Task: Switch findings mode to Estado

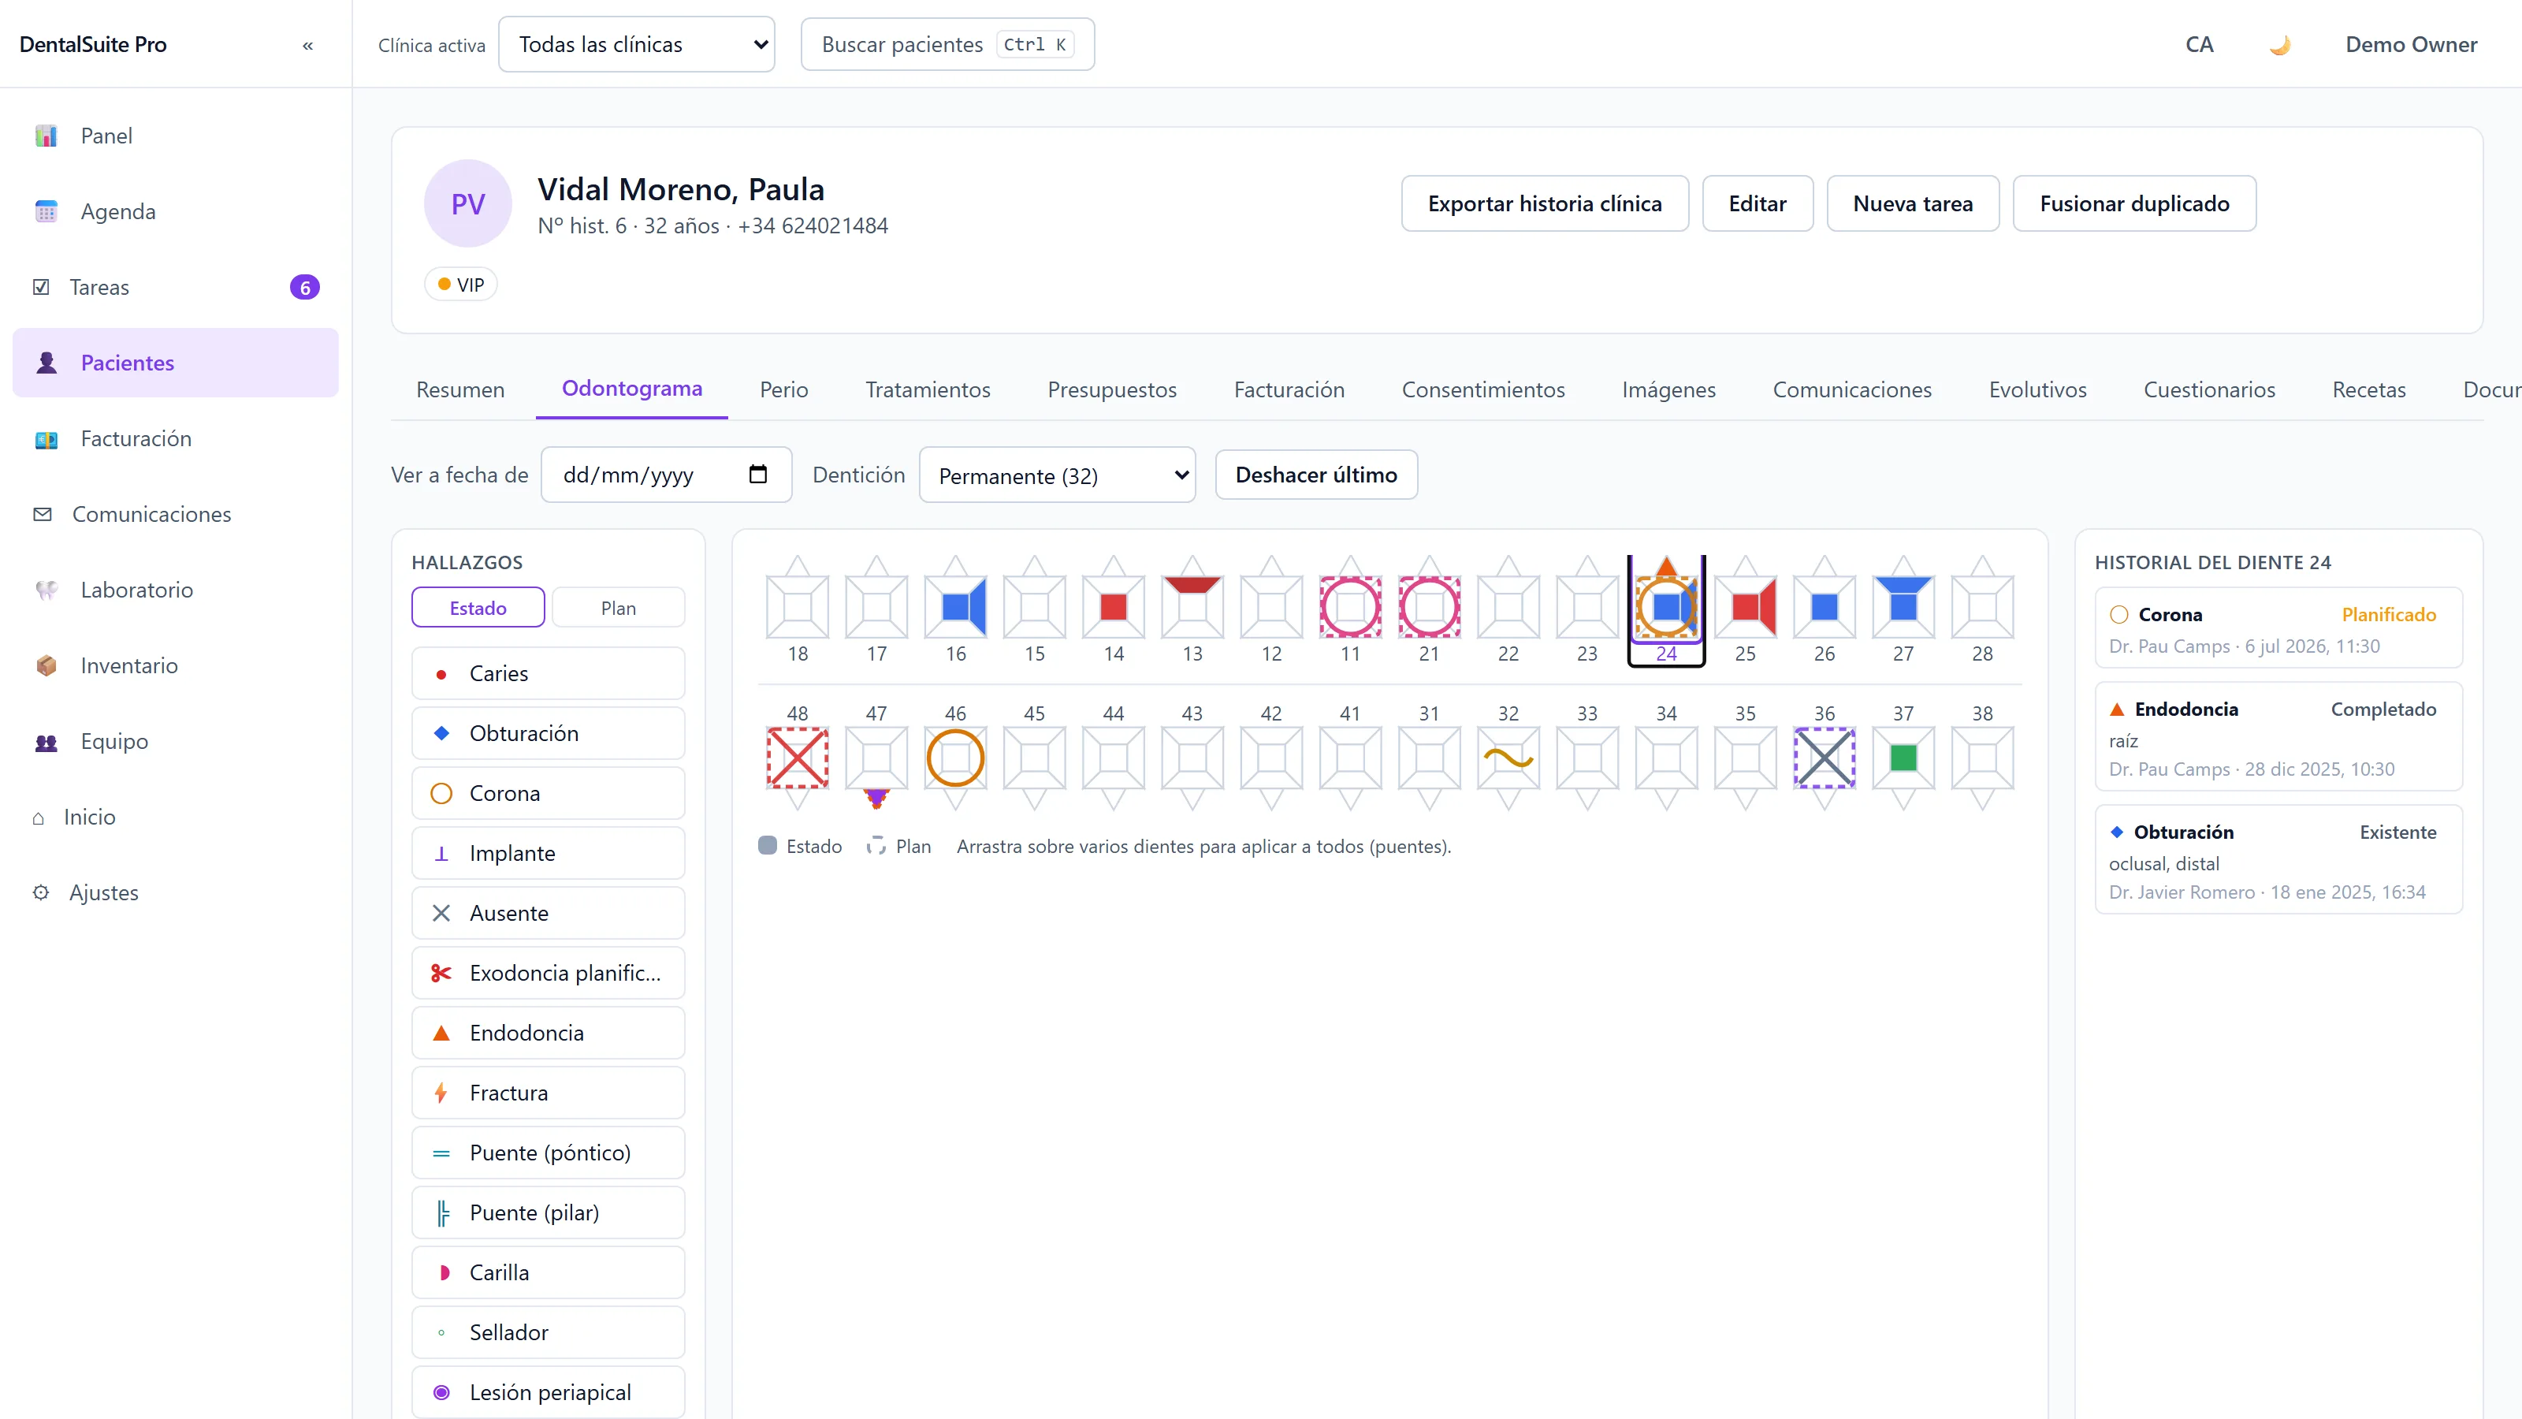Action: [478, 608]
